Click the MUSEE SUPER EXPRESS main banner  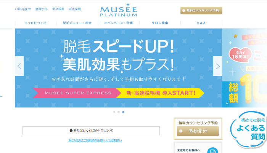119,68
